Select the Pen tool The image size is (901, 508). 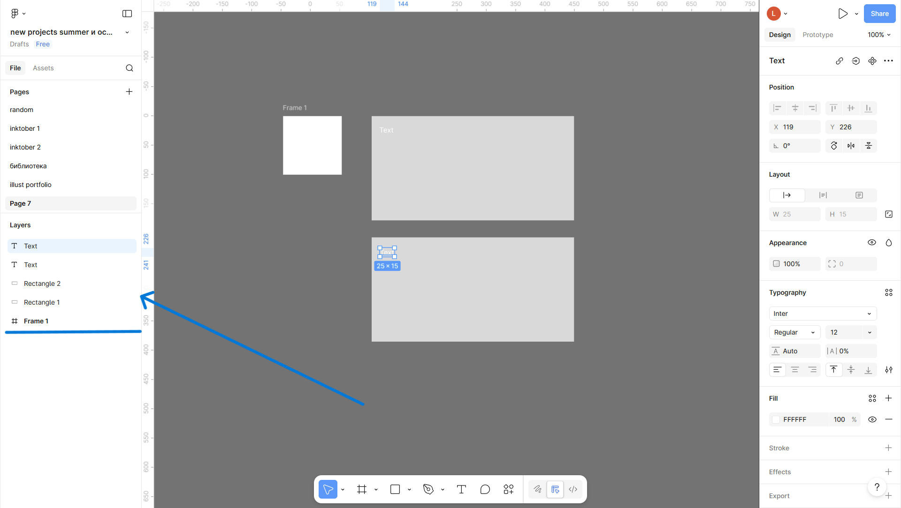pos(428,489)
